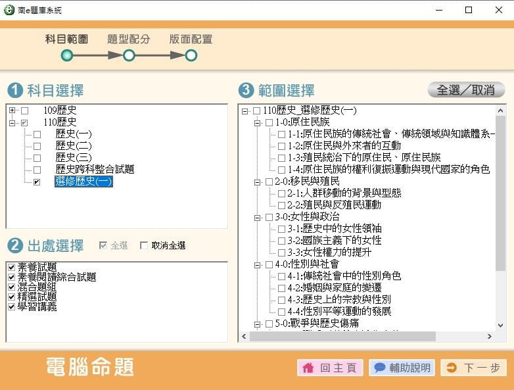Screen dimensions: 514x390
Task: Select 1-4:原住民族的權利復振運動 row text
Action: coord(388,170)
